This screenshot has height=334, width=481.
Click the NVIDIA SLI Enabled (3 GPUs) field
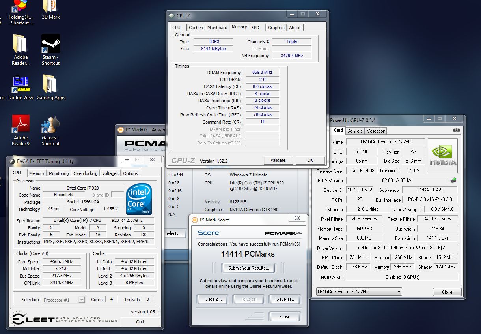(402, 277)
